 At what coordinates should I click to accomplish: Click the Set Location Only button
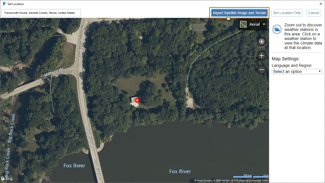(x=287, y=13)
